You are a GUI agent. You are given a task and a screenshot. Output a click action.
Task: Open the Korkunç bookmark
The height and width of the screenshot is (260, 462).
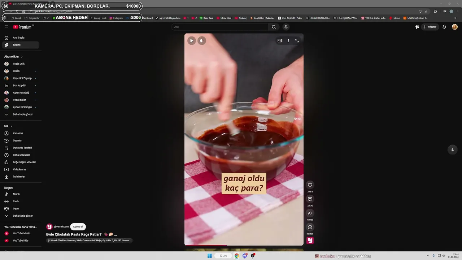[x=241, y=18]
